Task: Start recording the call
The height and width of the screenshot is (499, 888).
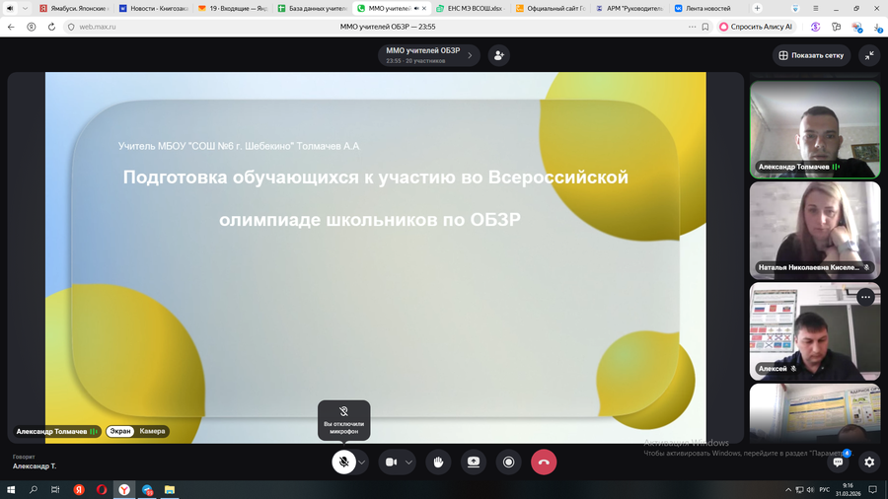Action: (508, 462)
